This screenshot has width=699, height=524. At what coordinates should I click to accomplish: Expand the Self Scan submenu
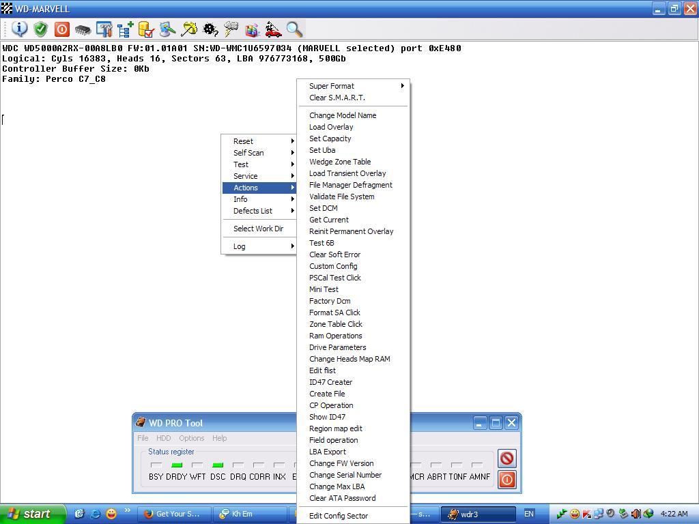pyautogui.click(x=259, y=153)
